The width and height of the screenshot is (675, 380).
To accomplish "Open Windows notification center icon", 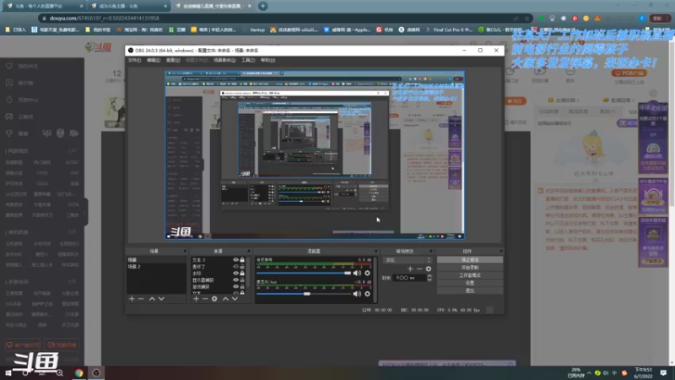I will click(x=663, y=373).
